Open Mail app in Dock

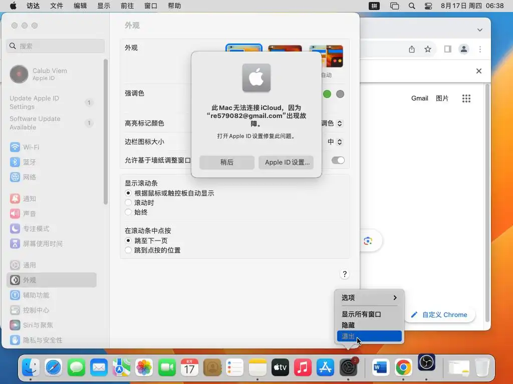(99, 367)
